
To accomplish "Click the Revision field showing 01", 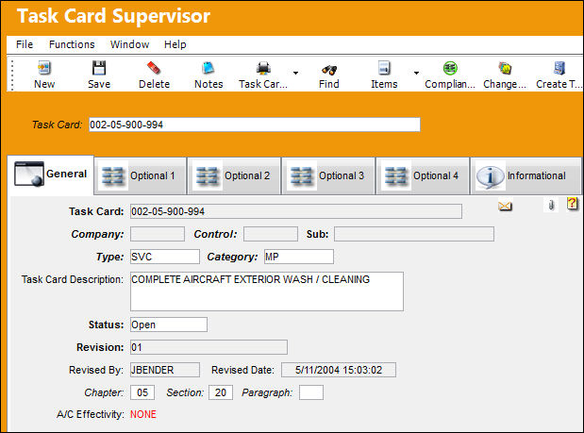I will click(x=209, y=347).
